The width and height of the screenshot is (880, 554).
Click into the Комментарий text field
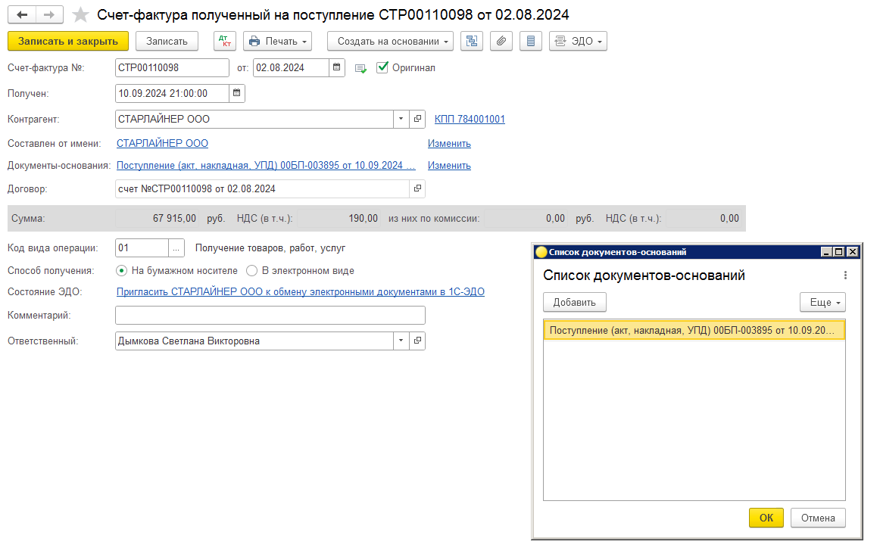click(x=270, y=315)
